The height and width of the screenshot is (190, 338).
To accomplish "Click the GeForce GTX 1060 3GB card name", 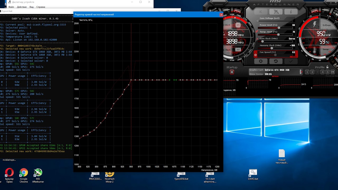I will (277, 70).
